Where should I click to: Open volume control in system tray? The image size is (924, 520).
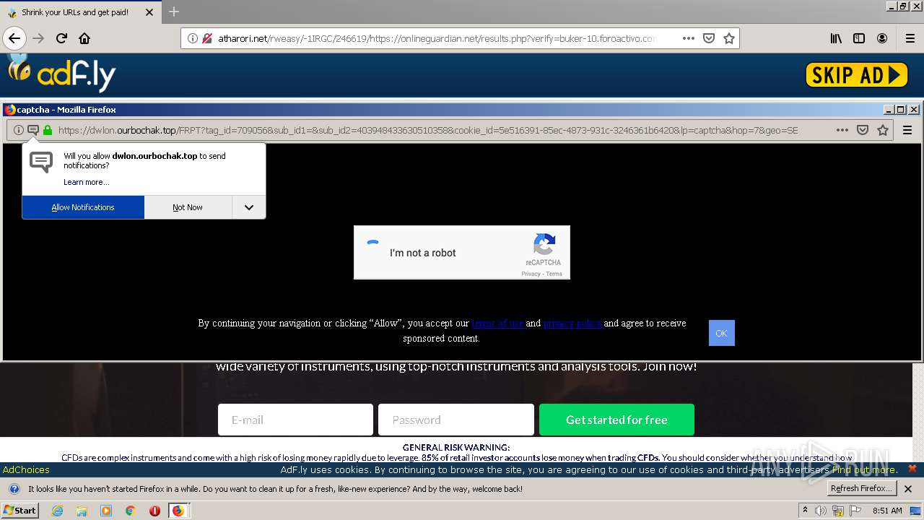821,511
